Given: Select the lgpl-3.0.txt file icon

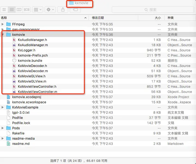Looking at the screenshot, I should click(8, 112).
